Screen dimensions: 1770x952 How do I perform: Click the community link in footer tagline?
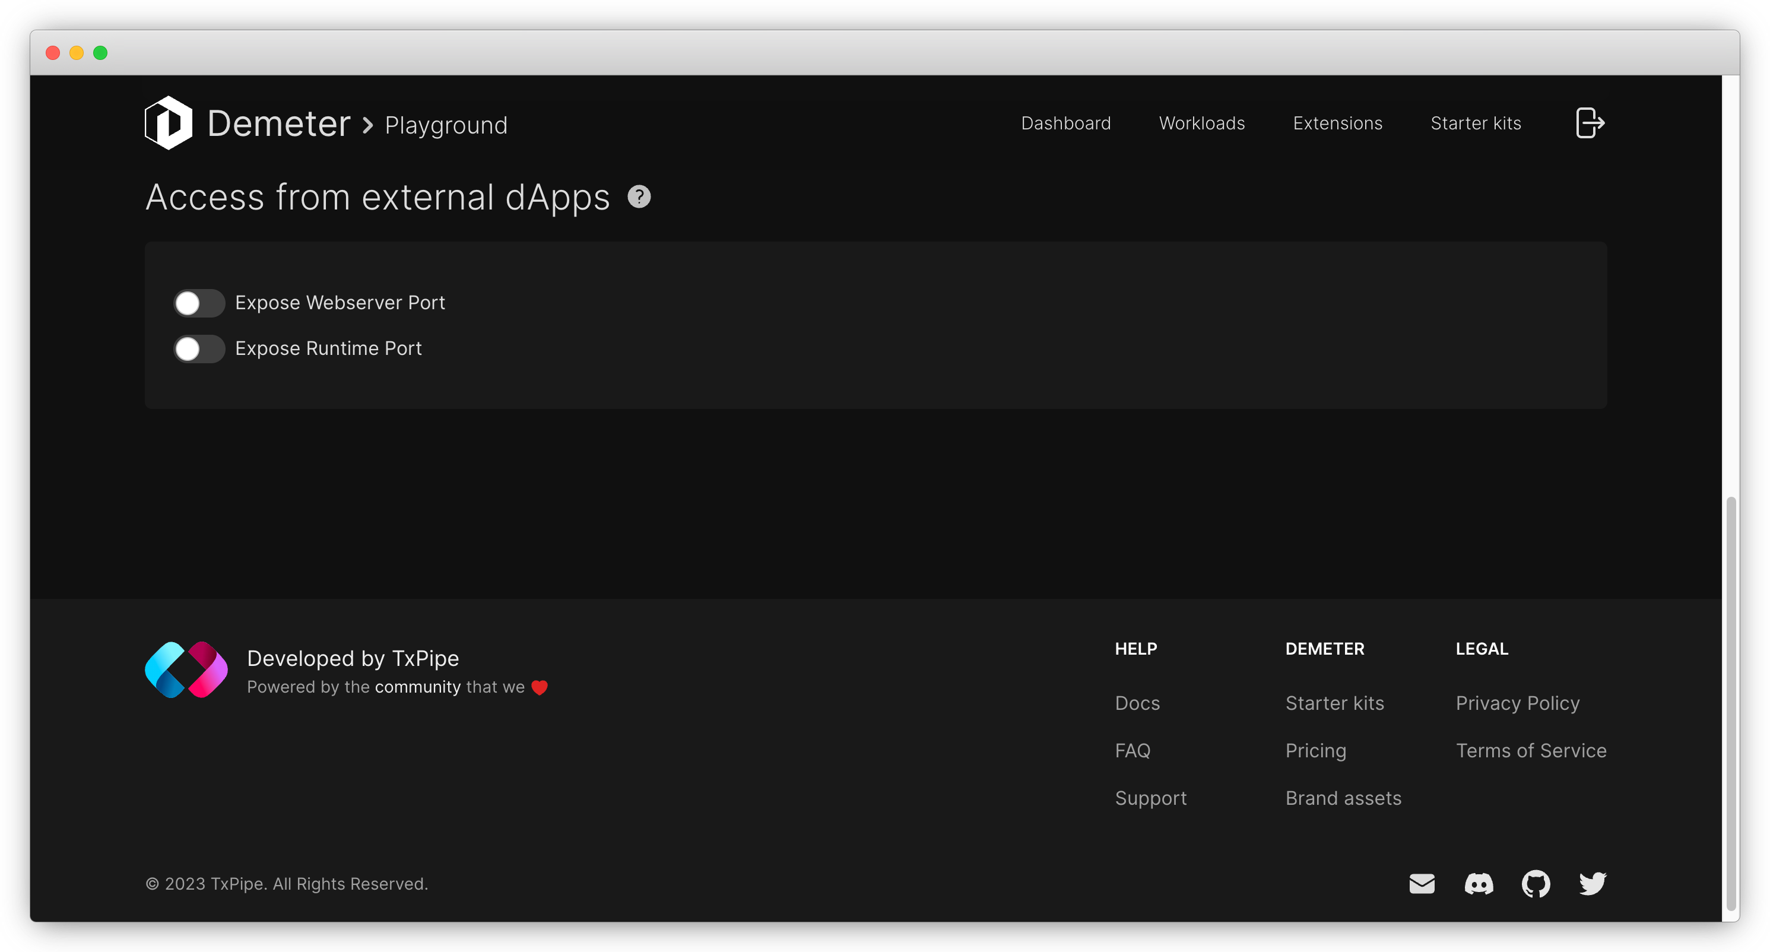coord(418,687)
